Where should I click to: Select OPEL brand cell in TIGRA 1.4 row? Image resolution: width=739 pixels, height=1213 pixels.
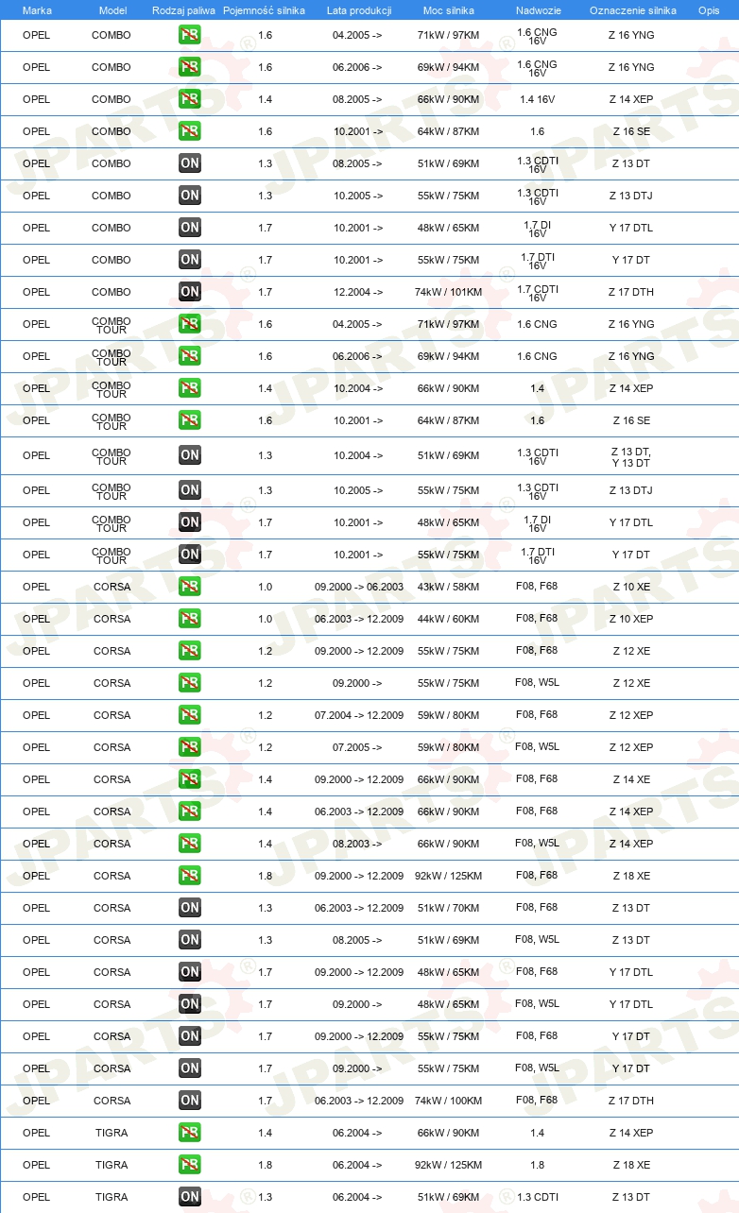[36, 1133]
